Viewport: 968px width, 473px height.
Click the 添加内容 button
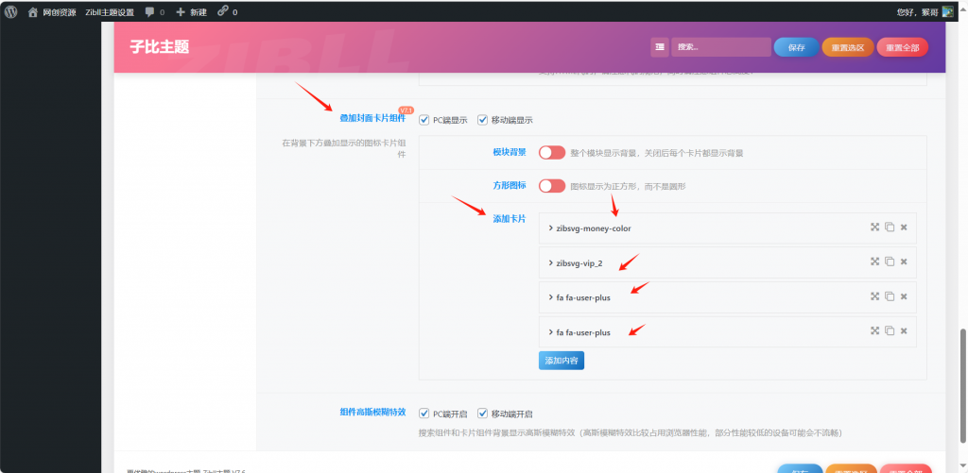pos(562,360)
